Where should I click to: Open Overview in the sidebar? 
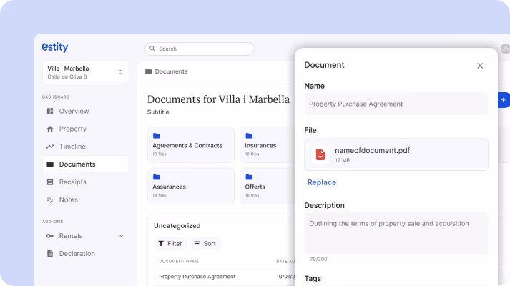pos(85,111)
